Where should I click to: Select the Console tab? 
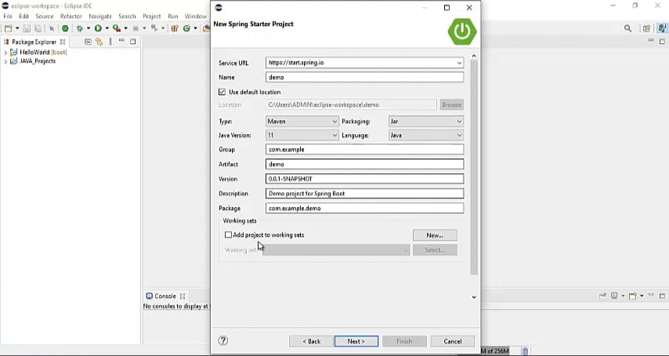click(165, 296)
